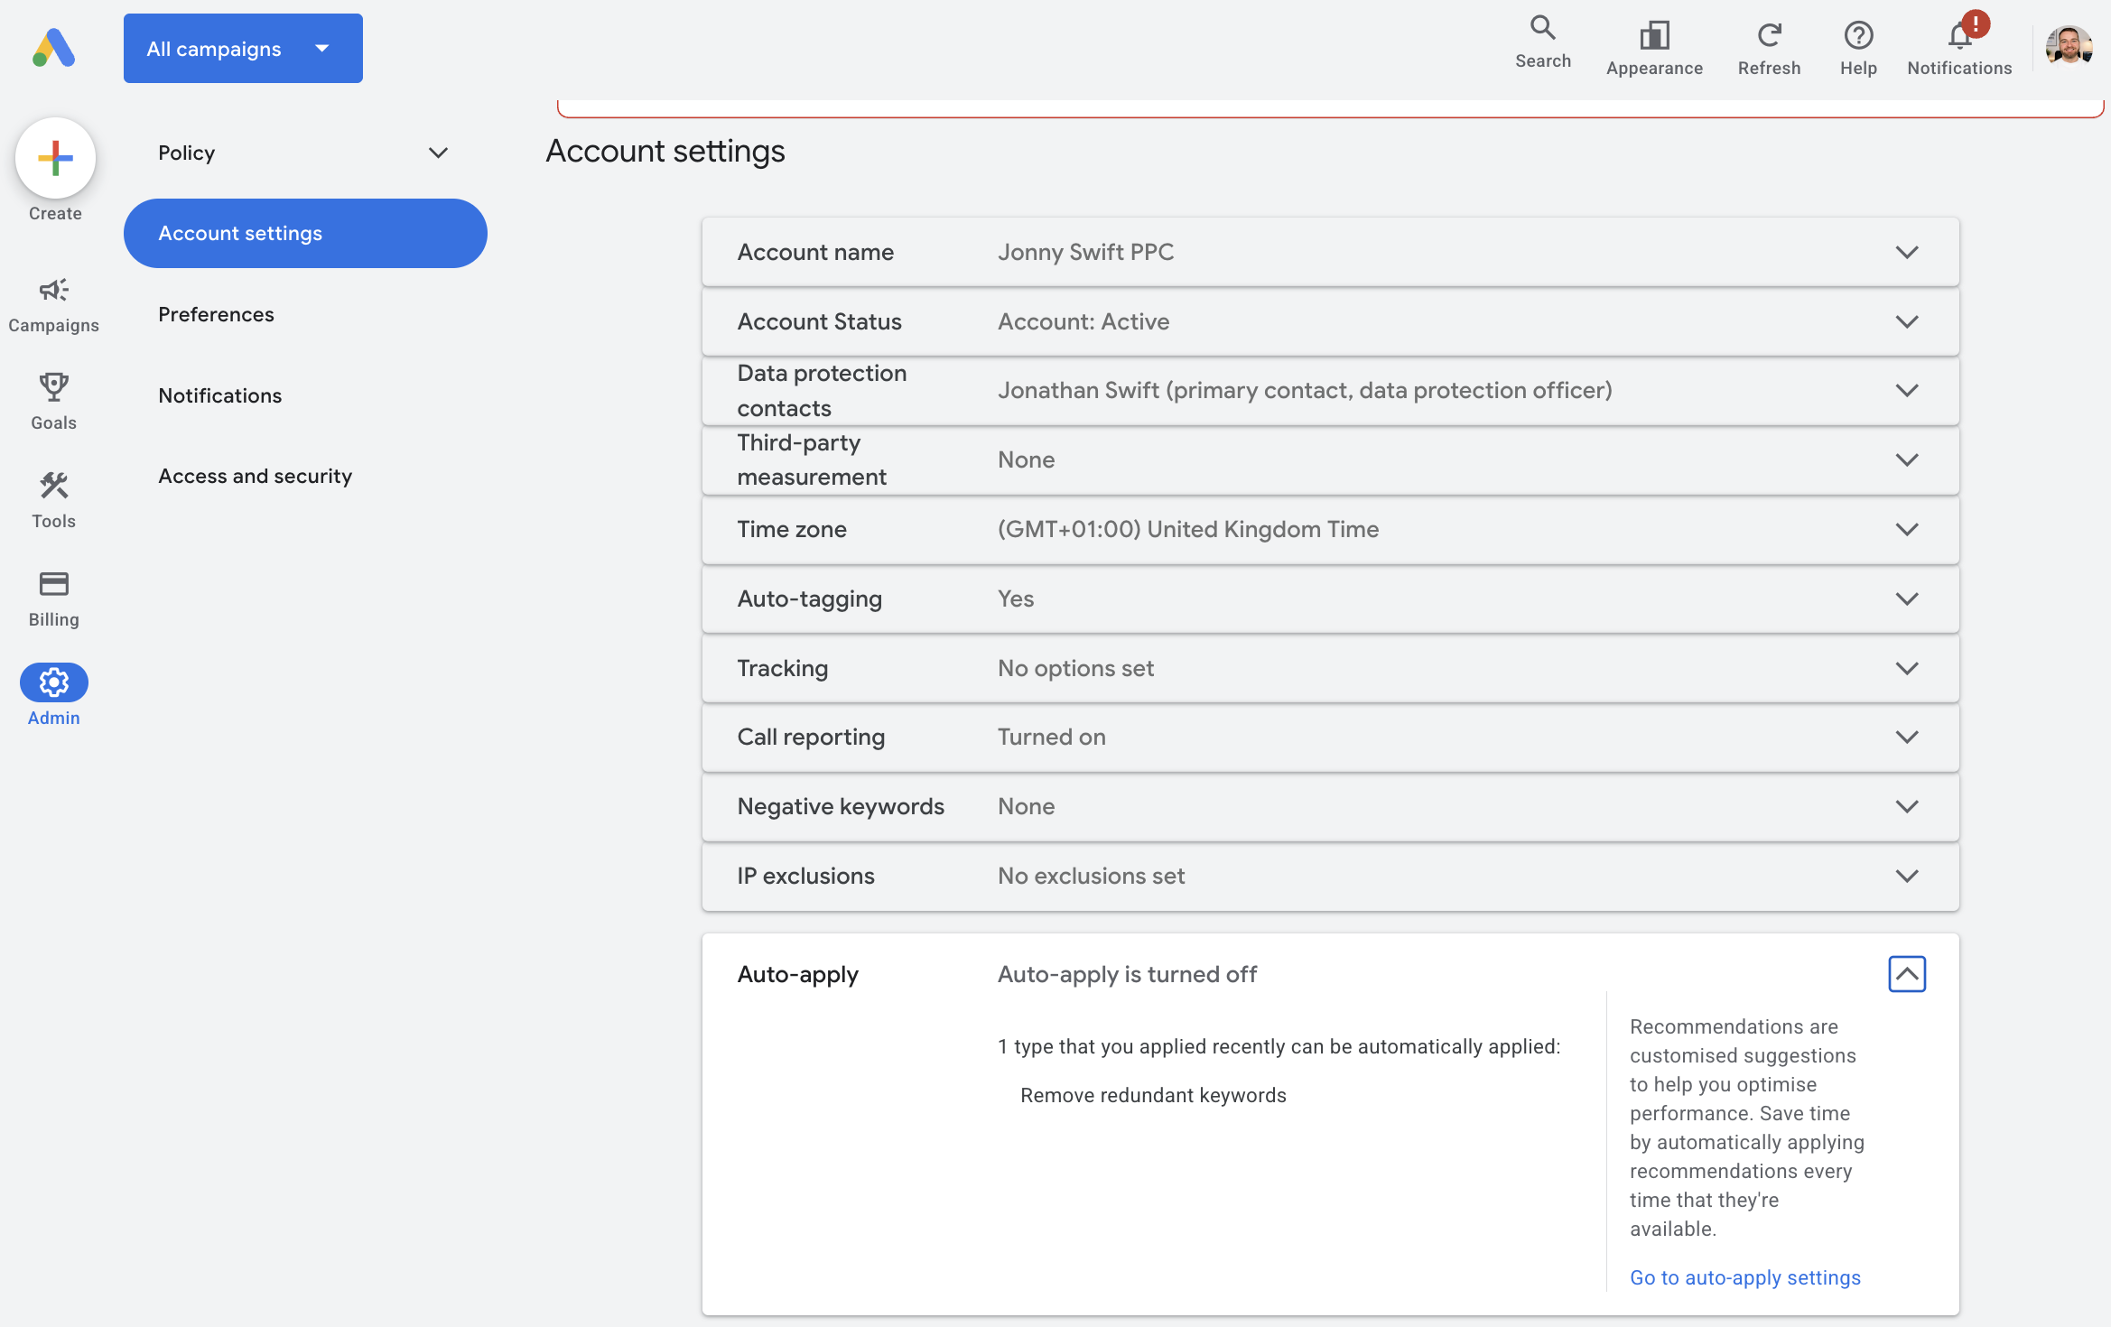
Task: Open the All campaigns dropdown
Action: 243,49
